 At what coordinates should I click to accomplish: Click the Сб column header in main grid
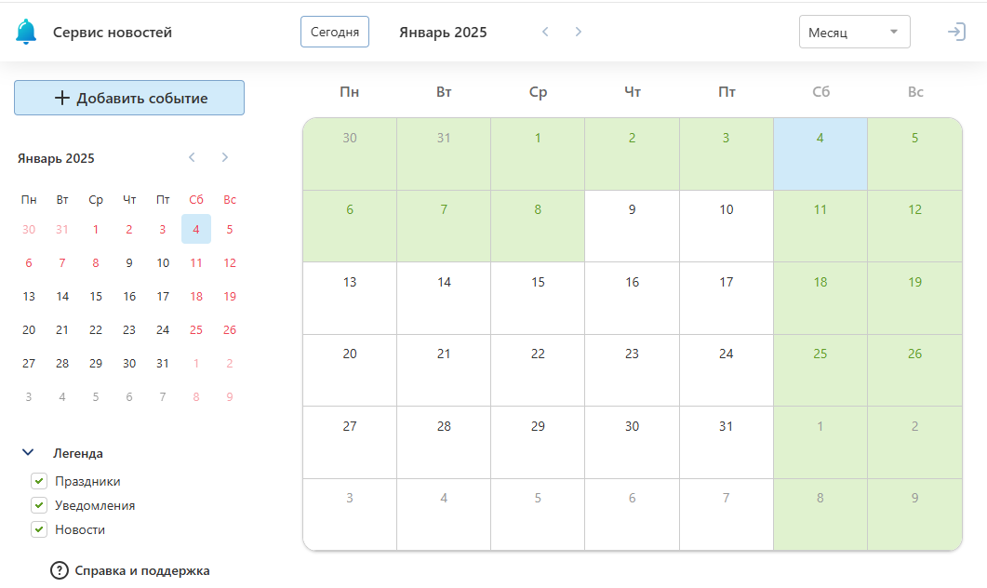coord(820,92)
